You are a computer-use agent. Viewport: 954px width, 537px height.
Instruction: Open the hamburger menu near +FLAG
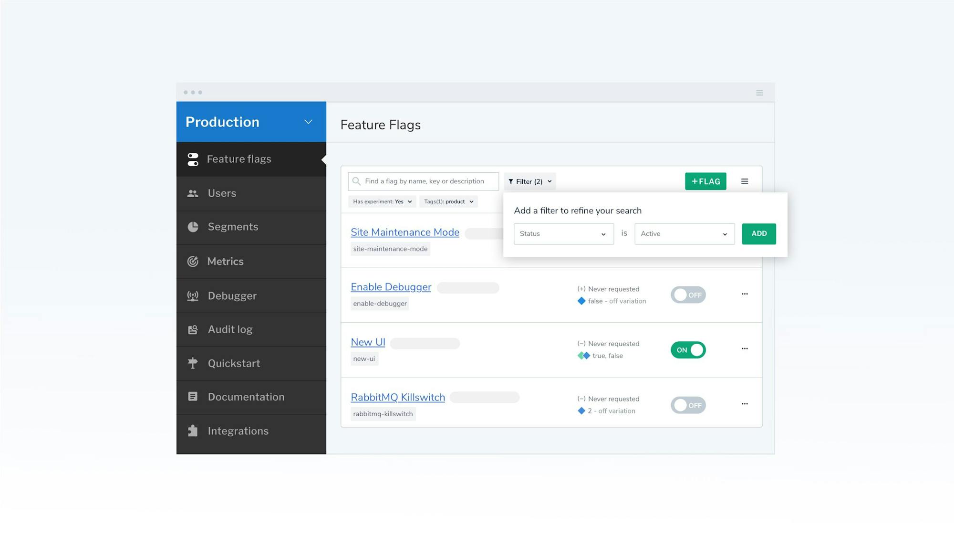745,181
